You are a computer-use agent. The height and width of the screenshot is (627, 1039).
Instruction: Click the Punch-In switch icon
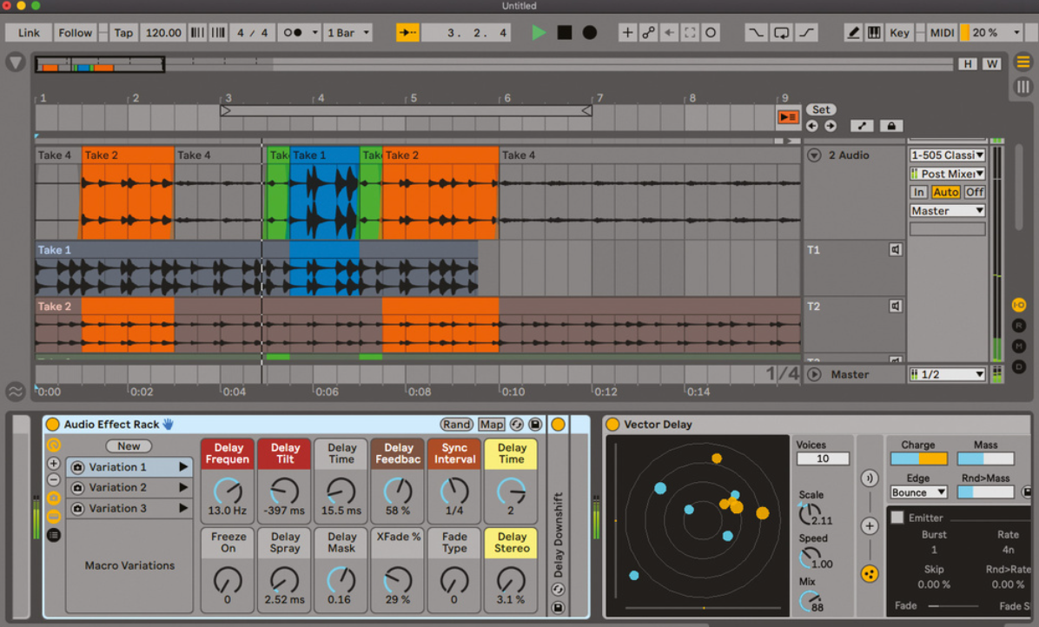point(756,32)
